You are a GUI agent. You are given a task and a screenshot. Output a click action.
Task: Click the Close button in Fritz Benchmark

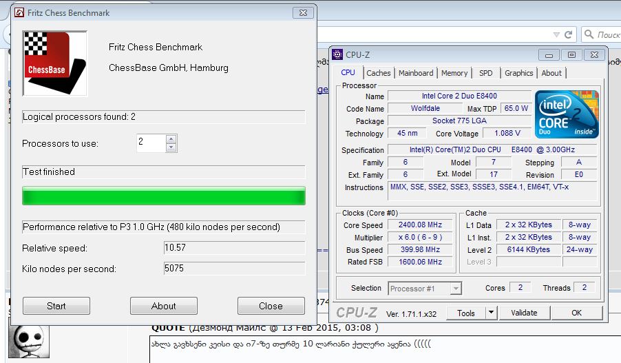pyautogui.click(x=271, y=306)
